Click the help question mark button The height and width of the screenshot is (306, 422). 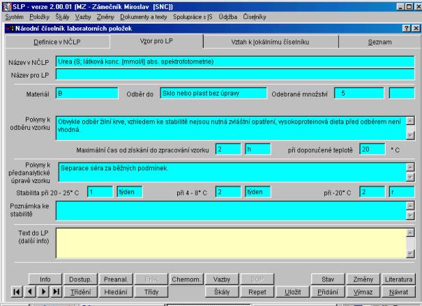(x=406, y=28)
